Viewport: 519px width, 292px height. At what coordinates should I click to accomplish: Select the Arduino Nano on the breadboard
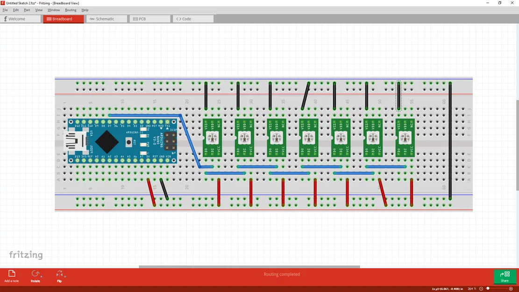[x=121, y=140]
